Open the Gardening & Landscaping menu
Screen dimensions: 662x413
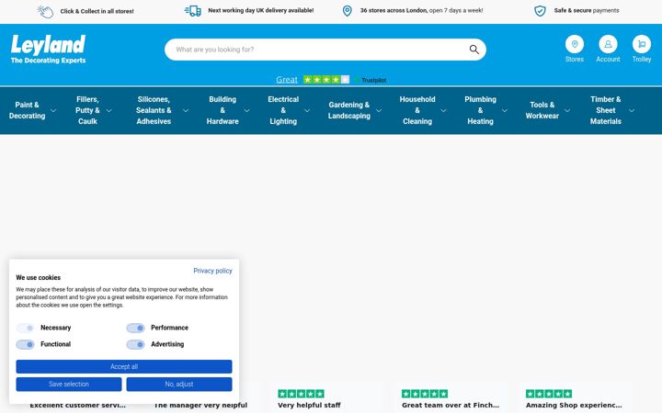(x=349, y=110)
